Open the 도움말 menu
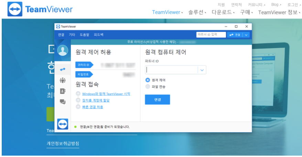The height and width of the screenshot is (157, 302). (x=85, y=35)
